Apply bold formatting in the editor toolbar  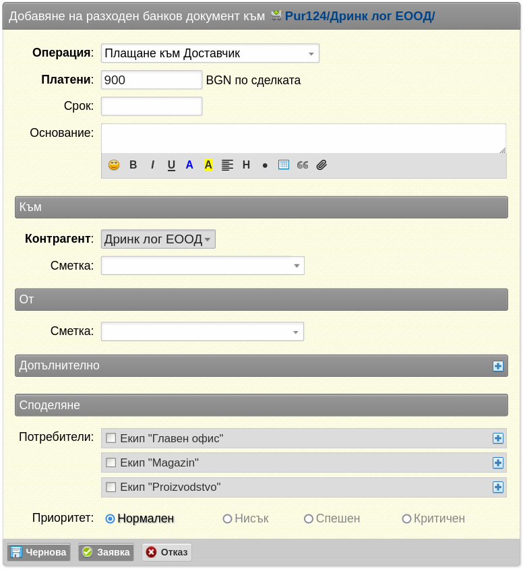pyautogui.click(x=133, y=165)
